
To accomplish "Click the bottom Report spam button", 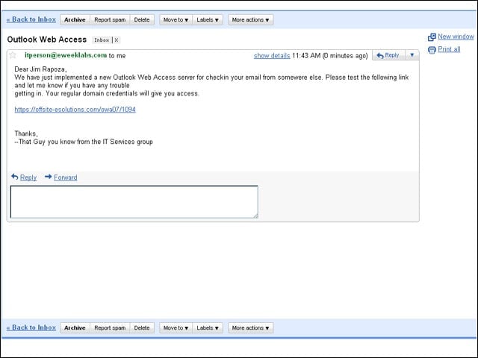I will [x=110, y=328].
